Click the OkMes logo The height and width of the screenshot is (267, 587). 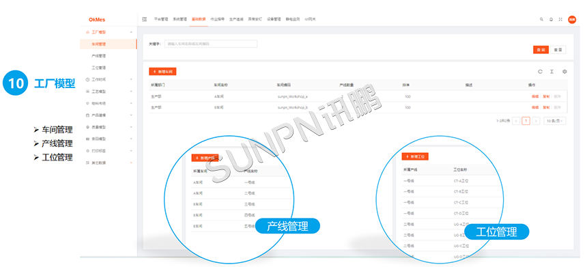point(97,20)
